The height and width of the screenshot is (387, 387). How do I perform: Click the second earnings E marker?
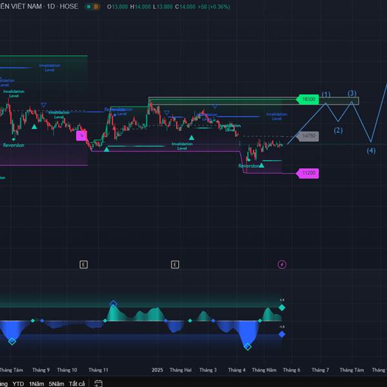tap(175, 265)
